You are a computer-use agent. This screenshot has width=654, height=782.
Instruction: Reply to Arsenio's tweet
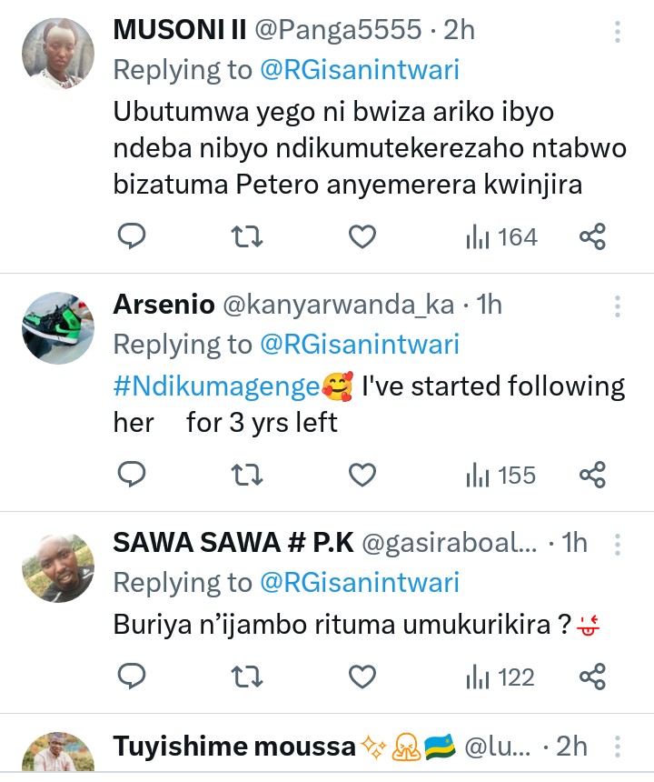133,475
